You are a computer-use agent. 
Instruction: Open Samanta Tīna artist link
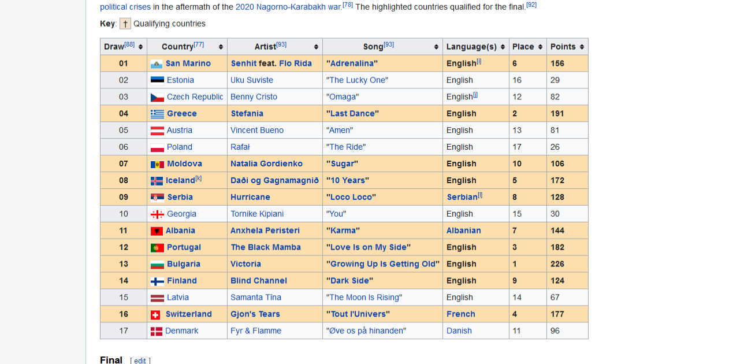tap(256, 298)
